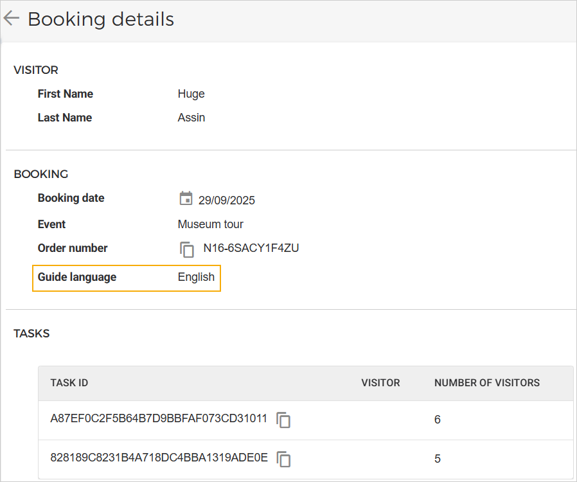Click the English guide language value
This screenshot has width=577, height=482.
[196, 277]
